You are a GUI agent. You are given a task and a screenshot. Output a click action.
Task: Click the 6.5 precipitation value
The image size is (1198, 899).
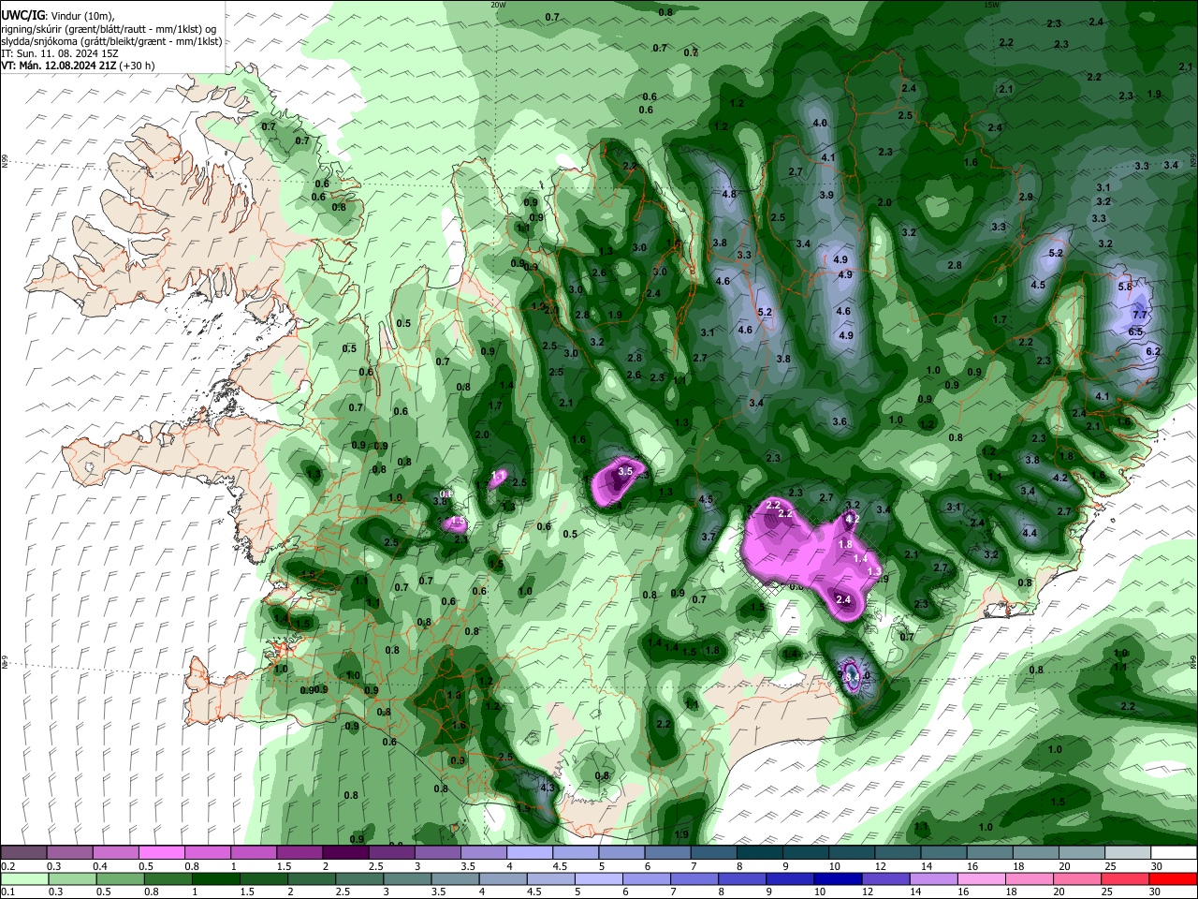coord(1135,332)
